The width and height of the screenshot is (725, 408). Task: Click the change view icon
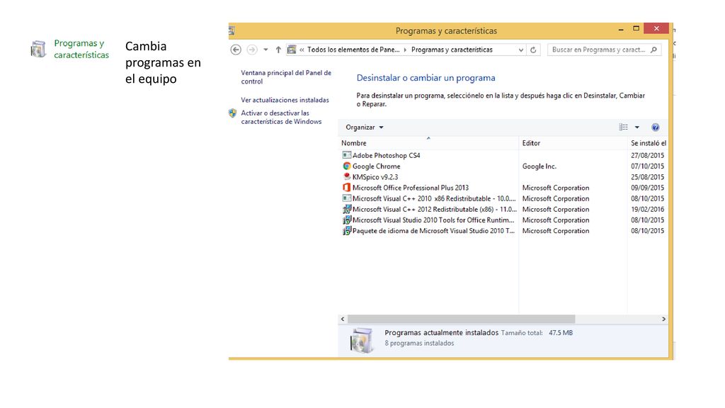[623, 127]
